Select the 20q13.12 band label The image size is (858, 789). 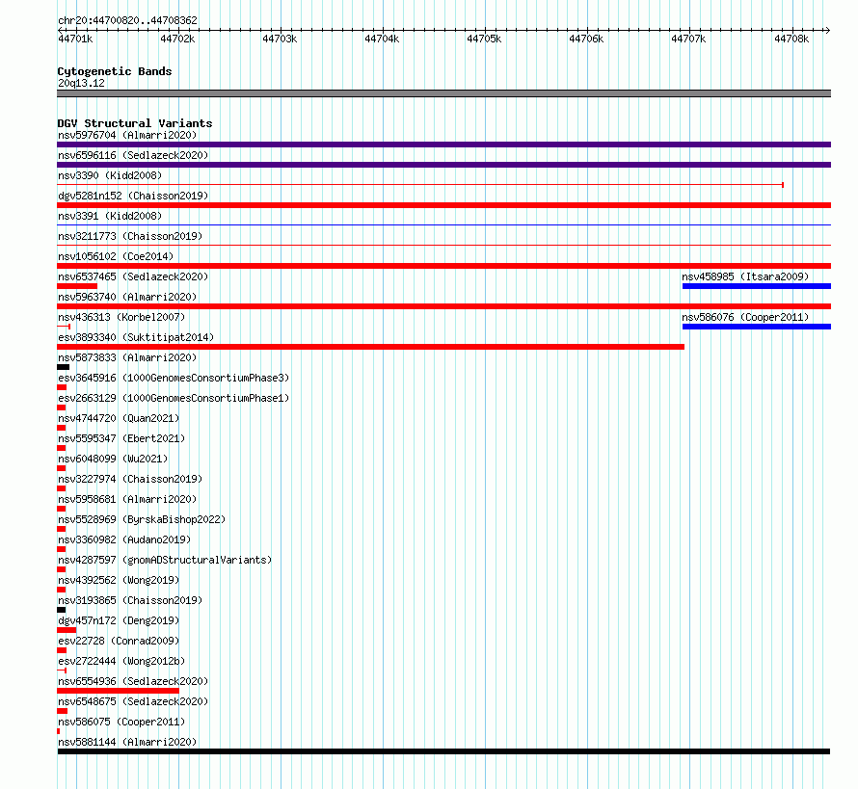pyautogui.click(x=81, y=83)
